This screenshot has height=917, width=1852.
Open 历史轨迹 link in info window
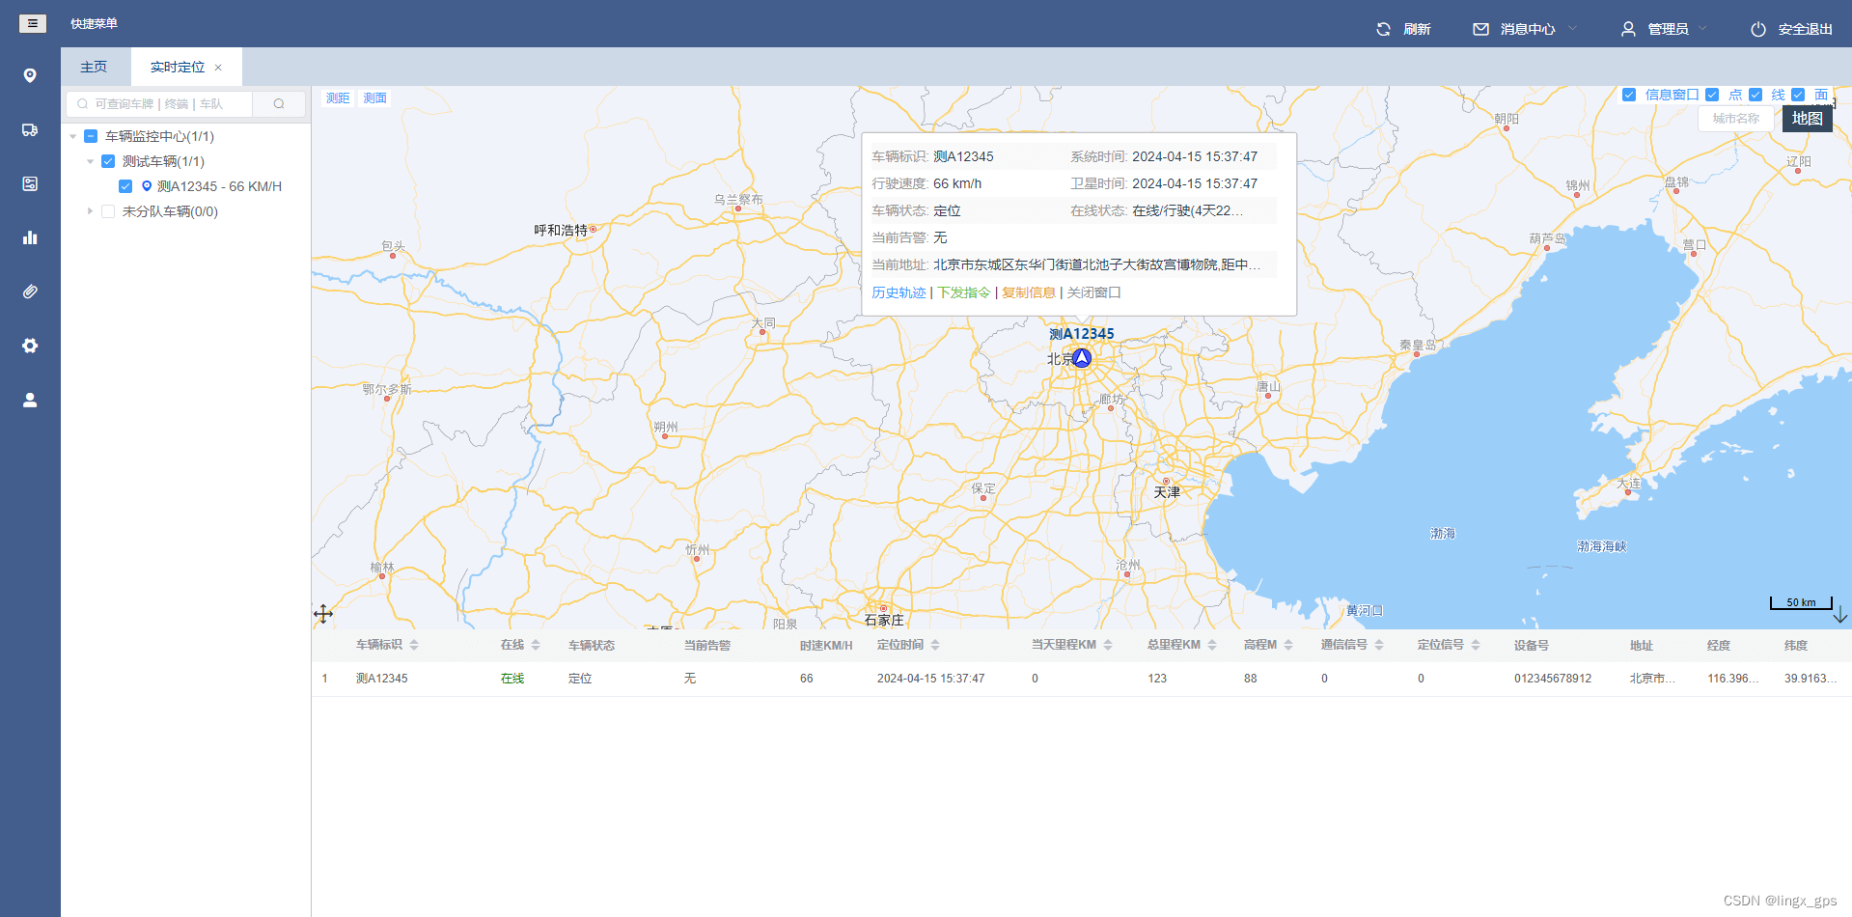click(x=898, y=292)
